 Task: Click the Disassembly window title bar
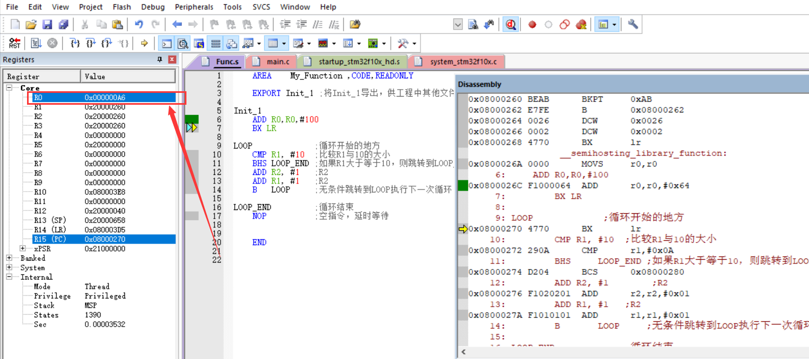[632, 84]
